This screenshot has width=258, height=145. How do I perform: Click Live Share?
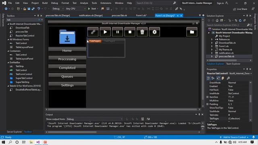[x=240, y=9]
